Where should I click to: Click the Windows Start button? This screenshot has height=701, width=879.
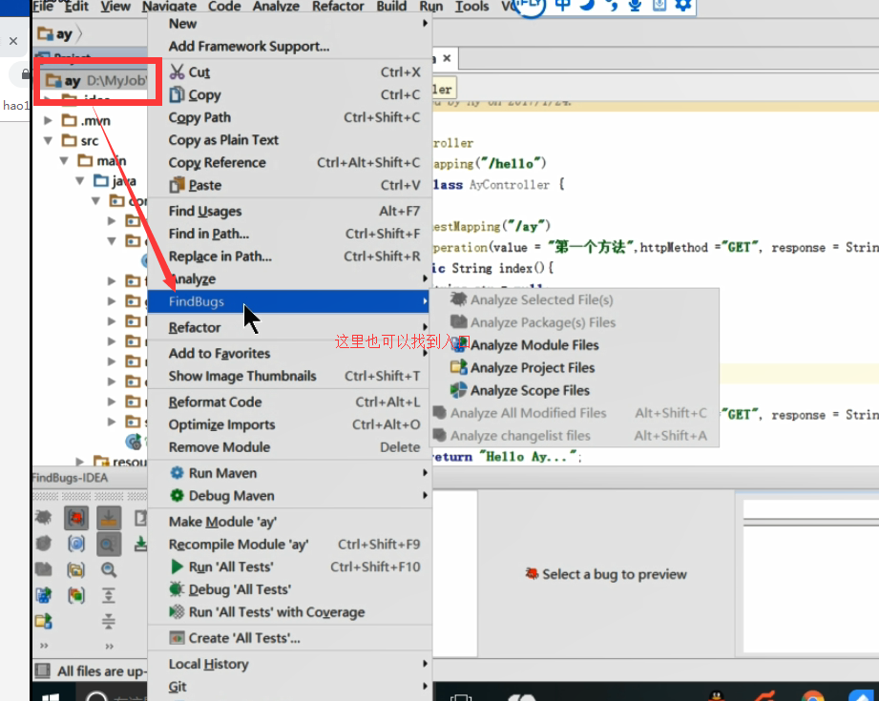[51, 696]
